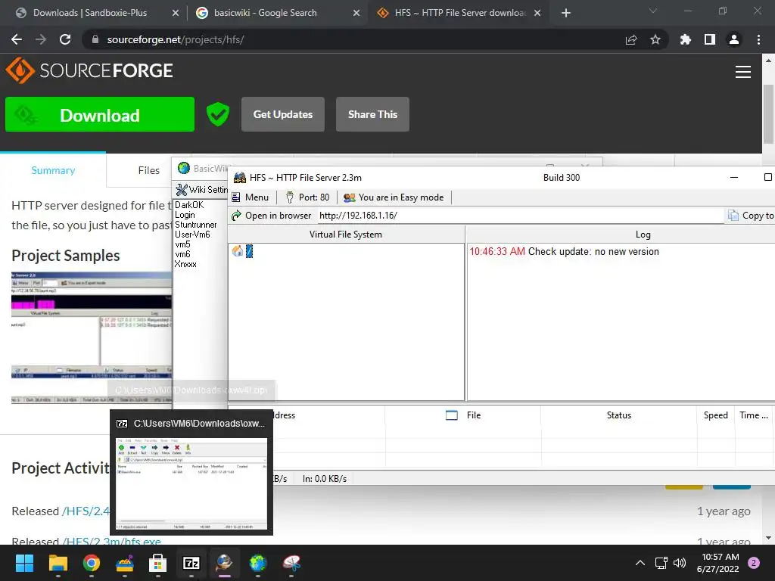Click the Get Updates button
Screen dimensions: 775x581
coord(283,115)
